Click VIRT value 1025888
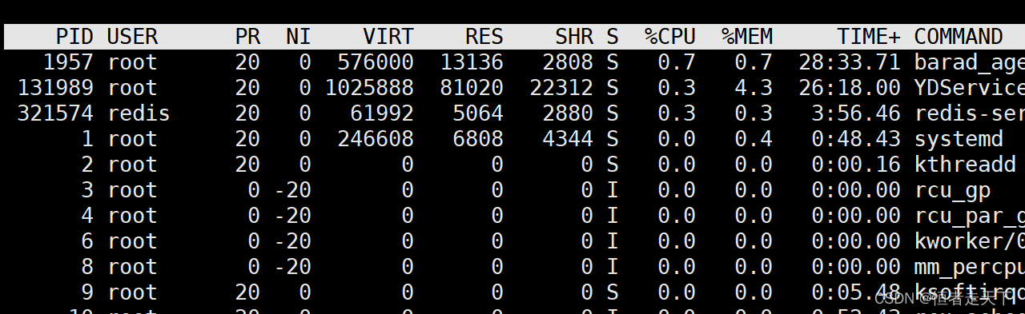Screen dimensions: 1025x314 coord(369,88)
